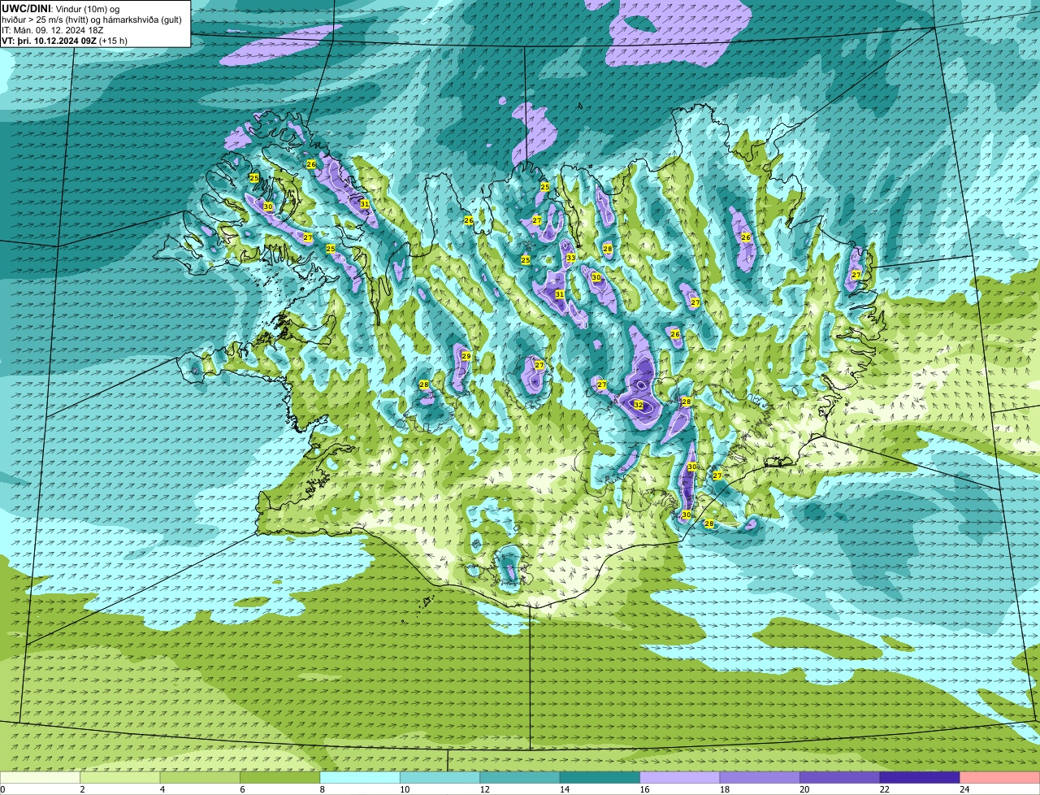
Task: Select the 0–2 m/s pale cream legend color
Action: point(41,777)
